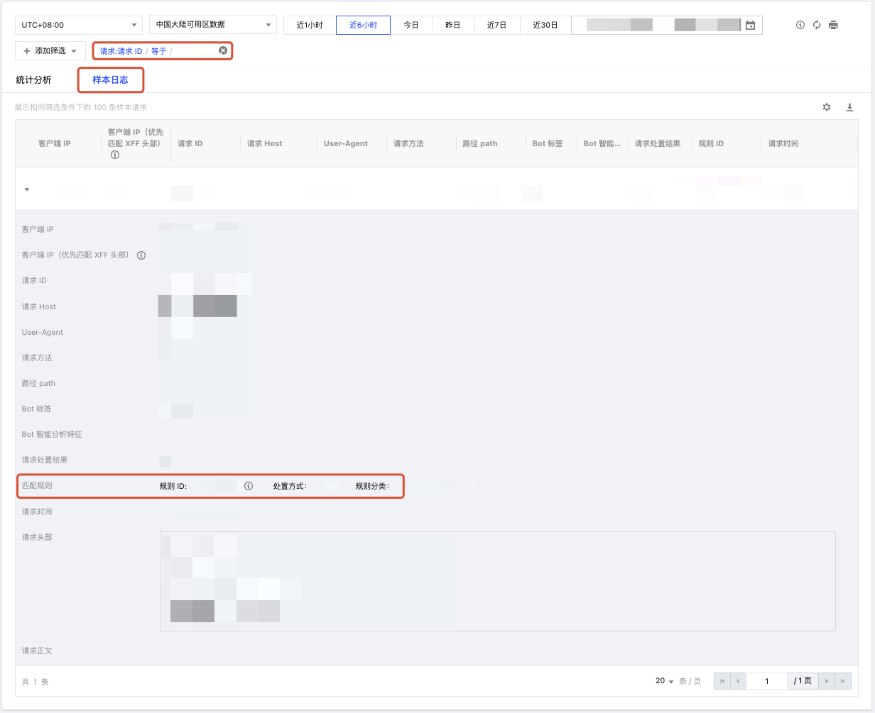Image resolution: width=875 pixels, height=713 pixels.
Task: Click info icon in XFF column header
Action: pyautogui.click(x=115, y=155)
